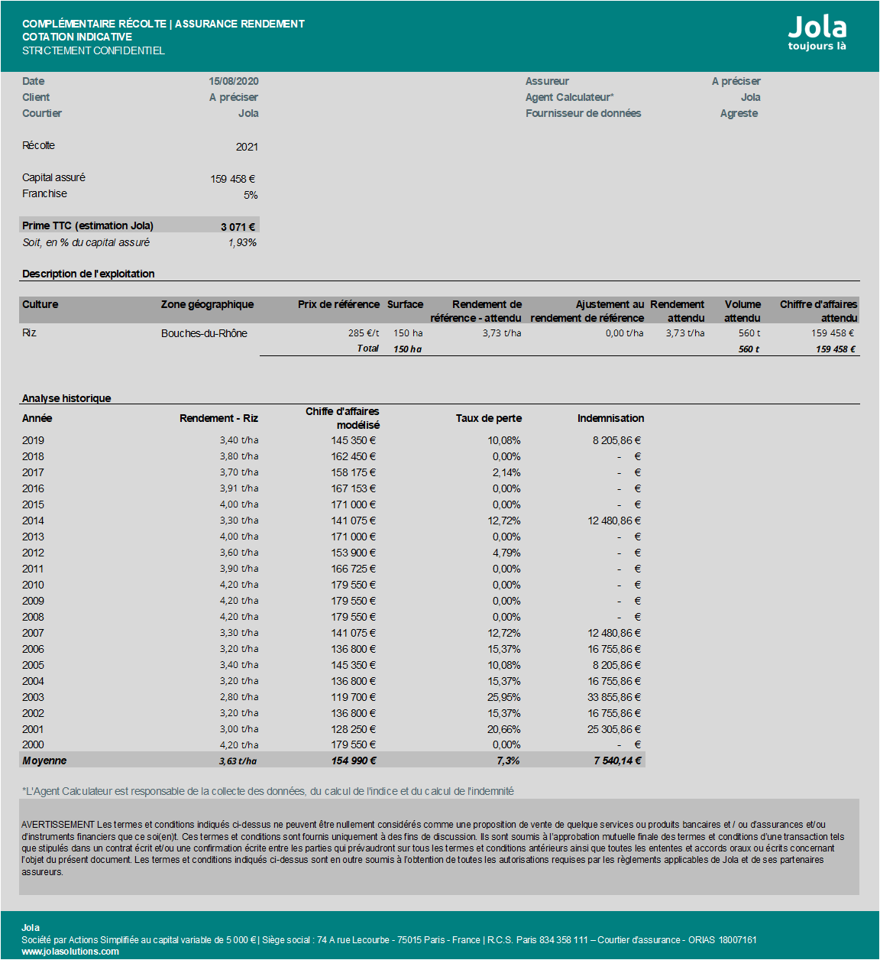The width and height of the screenshot is (880, 960).
Task: Select the average loss rate 7,3%
Action: tap(508, 761)
